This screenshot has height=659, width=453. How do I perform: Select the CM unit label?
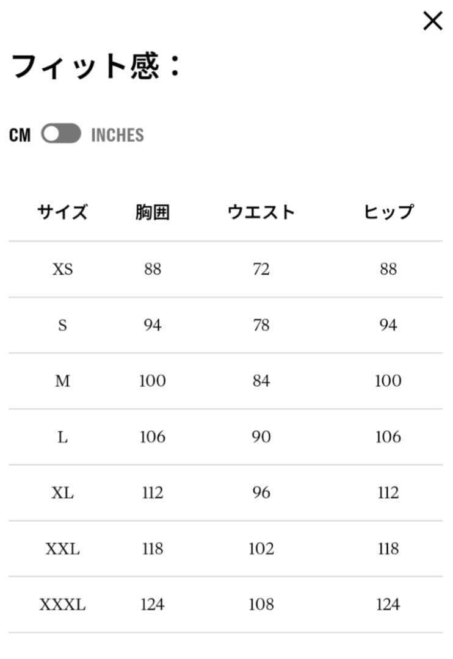click(20, 135)
